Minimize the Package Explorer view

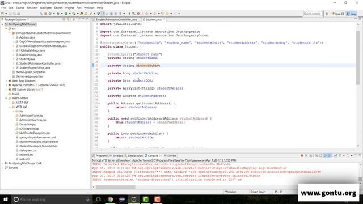tap(83, 19)
